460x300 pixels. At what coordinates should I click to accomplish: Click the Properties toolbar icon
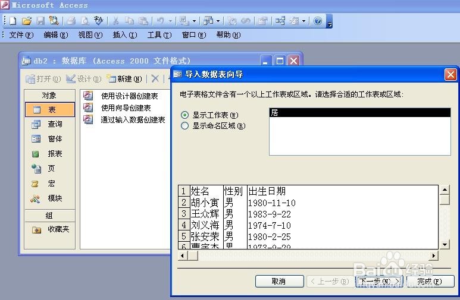262,21
